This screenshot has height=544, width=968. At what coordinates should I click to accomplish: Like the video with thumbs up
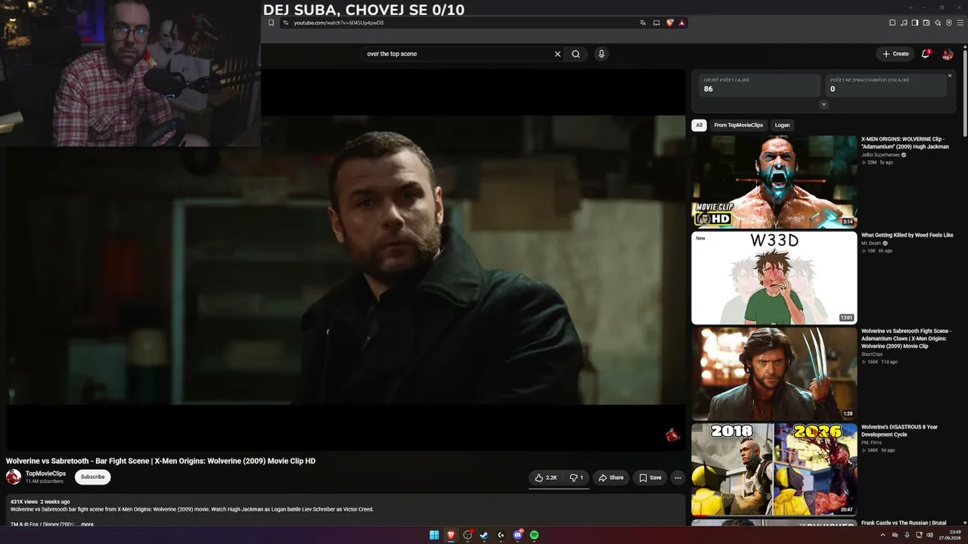coord(546,478)
